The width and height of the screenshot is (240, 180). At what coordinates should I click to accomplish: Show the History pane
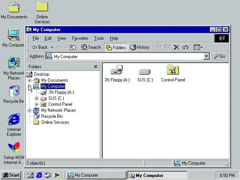(x=139, y=47)
